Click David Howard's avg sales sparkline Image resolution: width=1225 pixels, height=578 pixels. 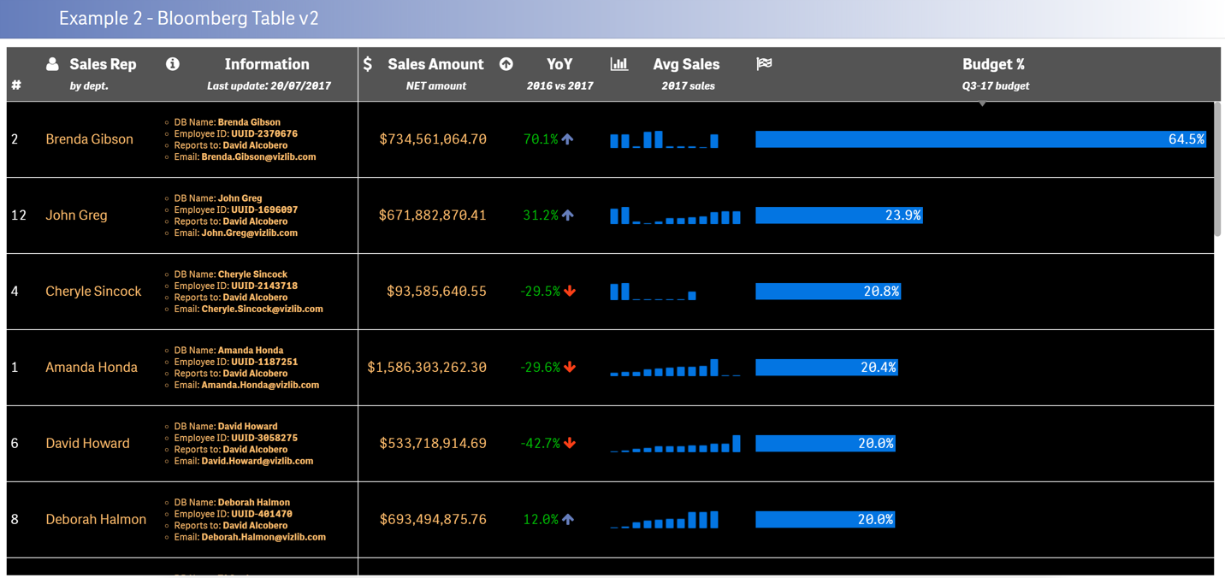[676, 444]
